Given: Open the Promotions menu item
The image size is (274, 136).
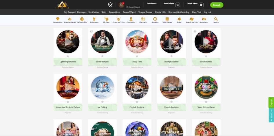Looking at the screenshot, I should point(114,12).
